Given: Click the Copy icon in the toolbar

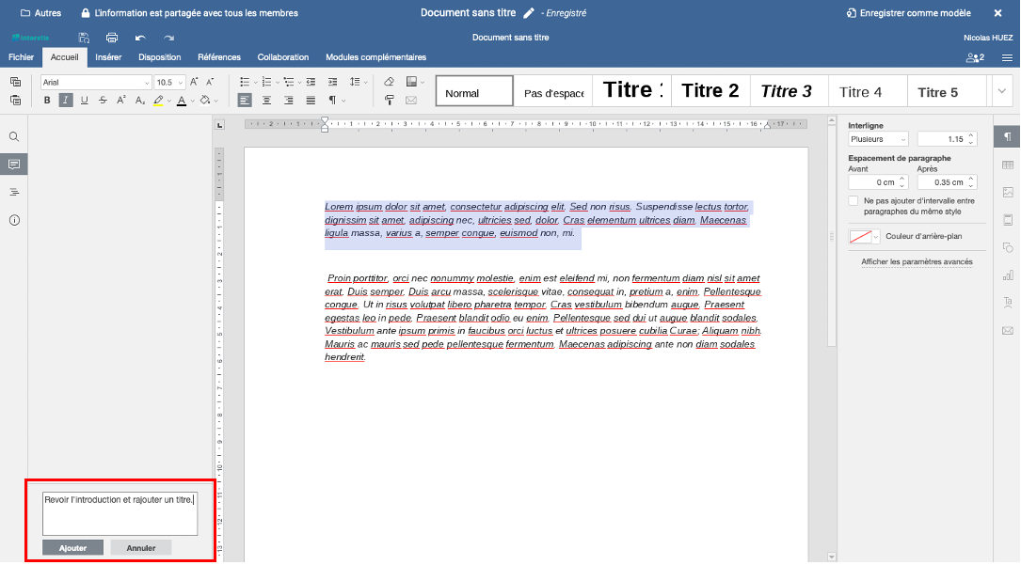Looking at the screenshot, I should click(x=16, y=82).
